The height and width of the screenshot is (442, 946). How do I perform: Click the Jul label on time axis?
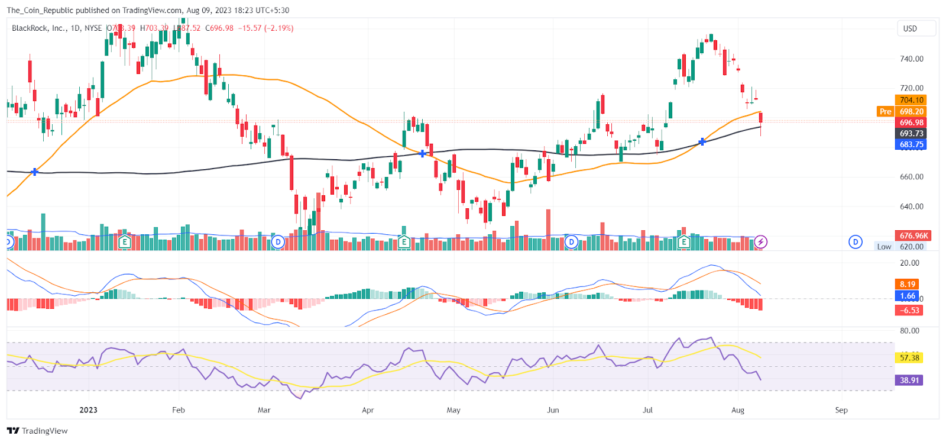tap(647, 410)
